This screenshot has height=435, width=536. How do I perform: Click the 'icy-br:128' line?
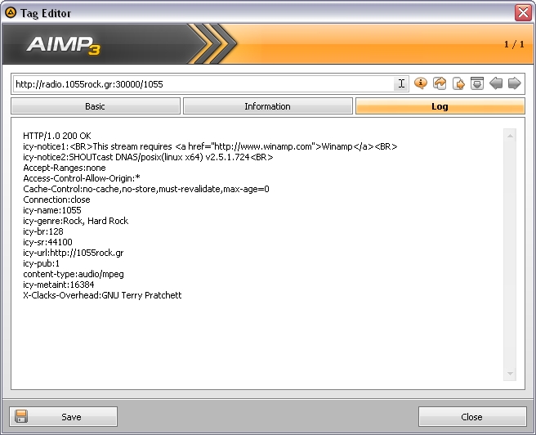coord(43,231)
